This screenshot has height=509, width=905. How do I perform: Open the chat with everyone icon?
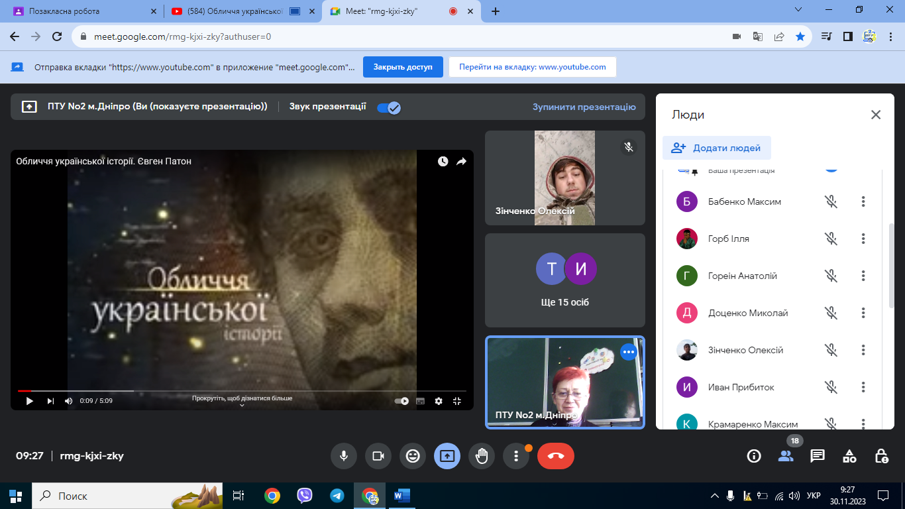coord(818,456)
